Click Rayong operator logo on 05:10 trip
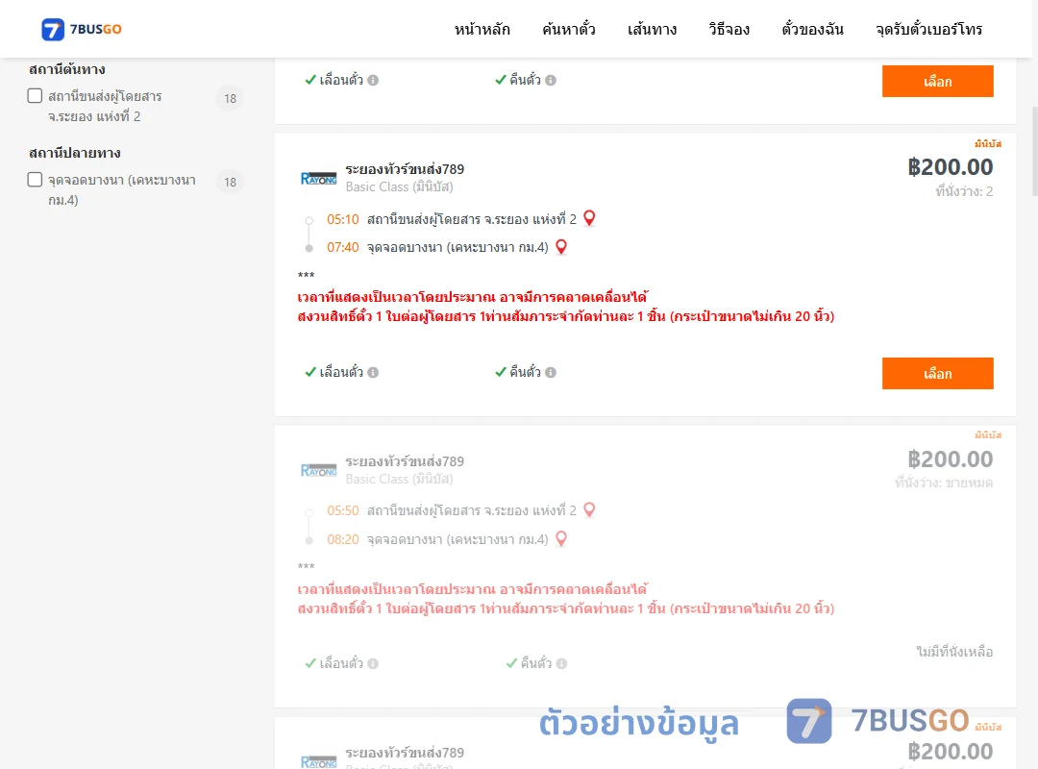 coord(318,178)
